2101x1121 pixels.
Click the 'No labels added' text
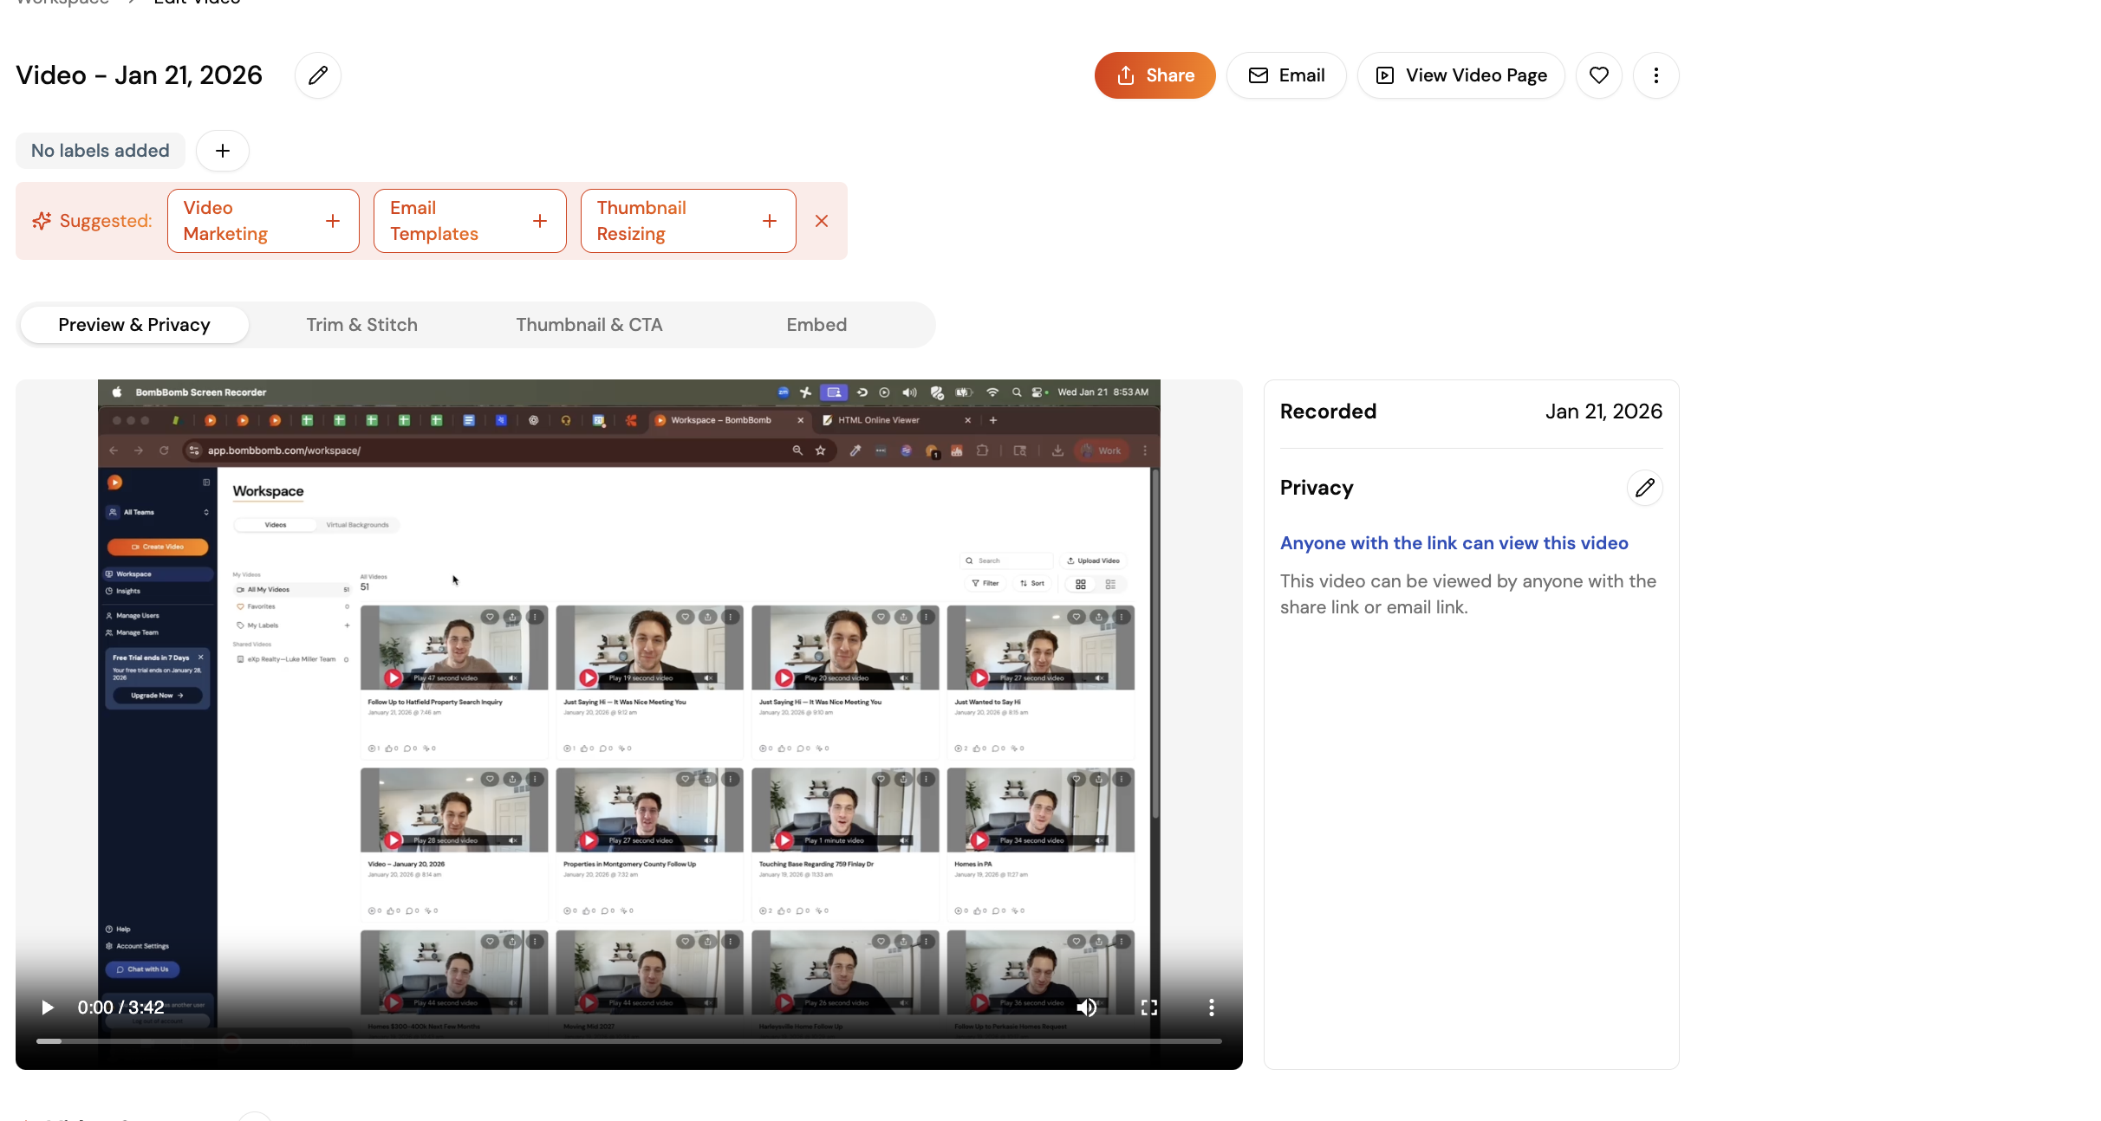coord(101,151)
